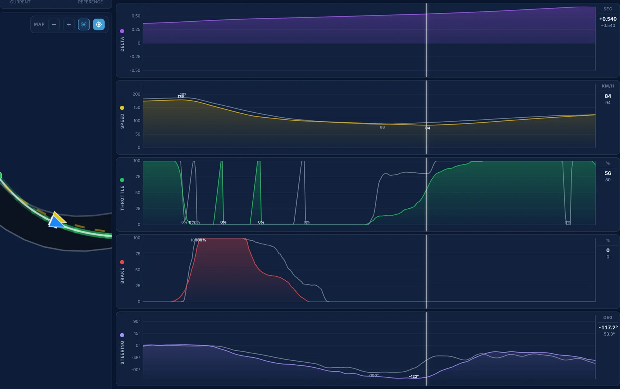Zoom in the map with plus button
Screen dimensions: 620x389
(69, 24)
